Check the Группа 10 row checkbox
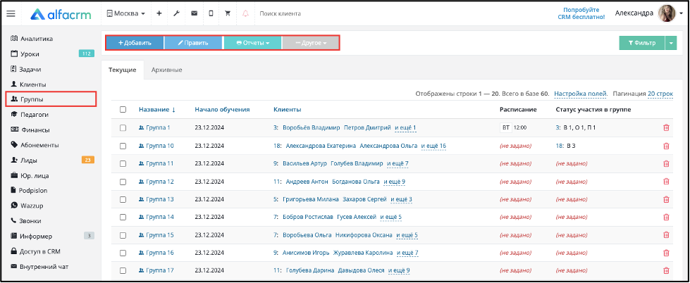The width and height of the screenshot is (690, 283). coord(123,146)
